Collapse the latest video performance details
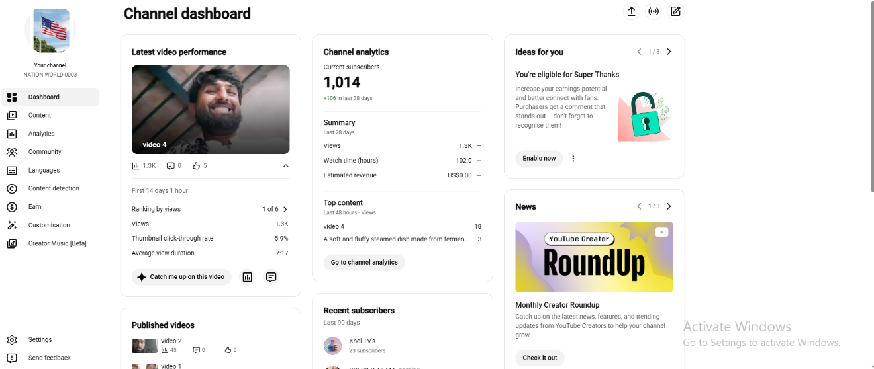Viewport: 874px width, 369px height. (285, 166)
